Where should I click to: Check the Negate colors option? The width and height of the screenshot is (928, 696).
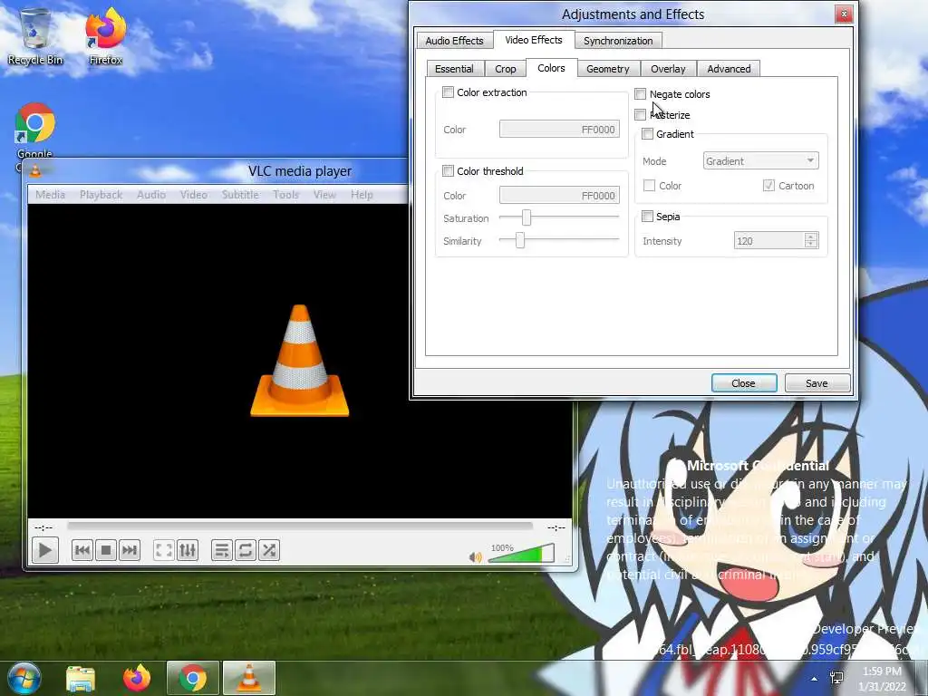click(640, 94)
